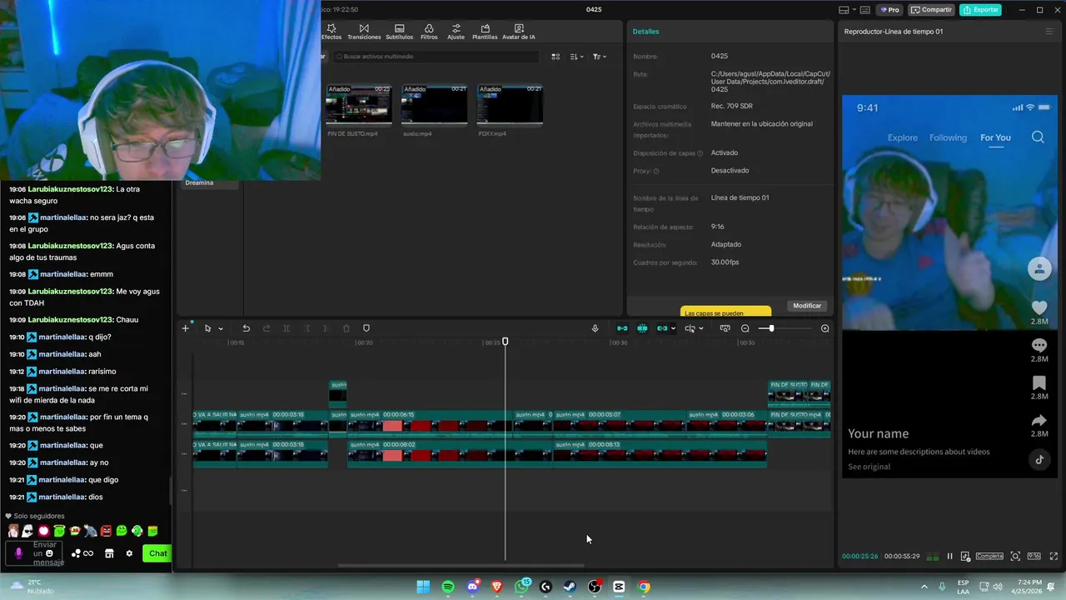Viewport: 1066px width, 600px height.
Task: Open the player audio level meter icon
Action: pos(933,556)
